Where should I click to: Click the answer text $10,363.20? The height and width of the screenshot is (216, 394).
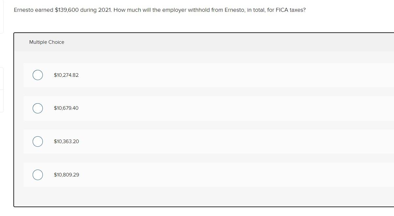(66, 141)
